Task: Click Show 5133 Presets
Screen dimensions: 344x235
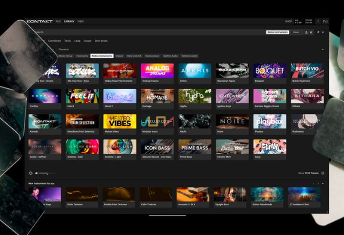Action: pos(308,173)
